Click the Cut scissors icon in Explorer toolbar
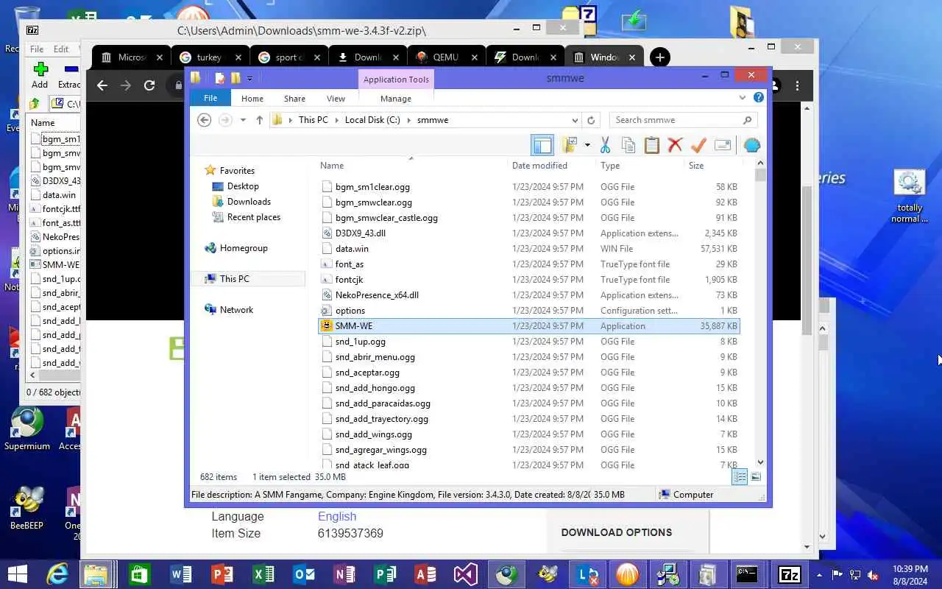 (605, 145)
